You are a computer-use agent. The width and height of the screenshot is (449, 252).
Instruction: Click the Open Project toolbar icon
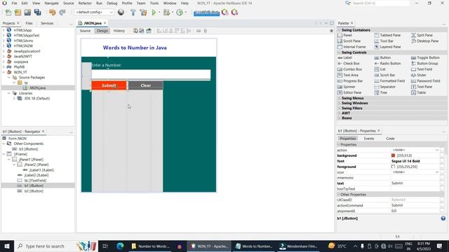coord(27,13)
